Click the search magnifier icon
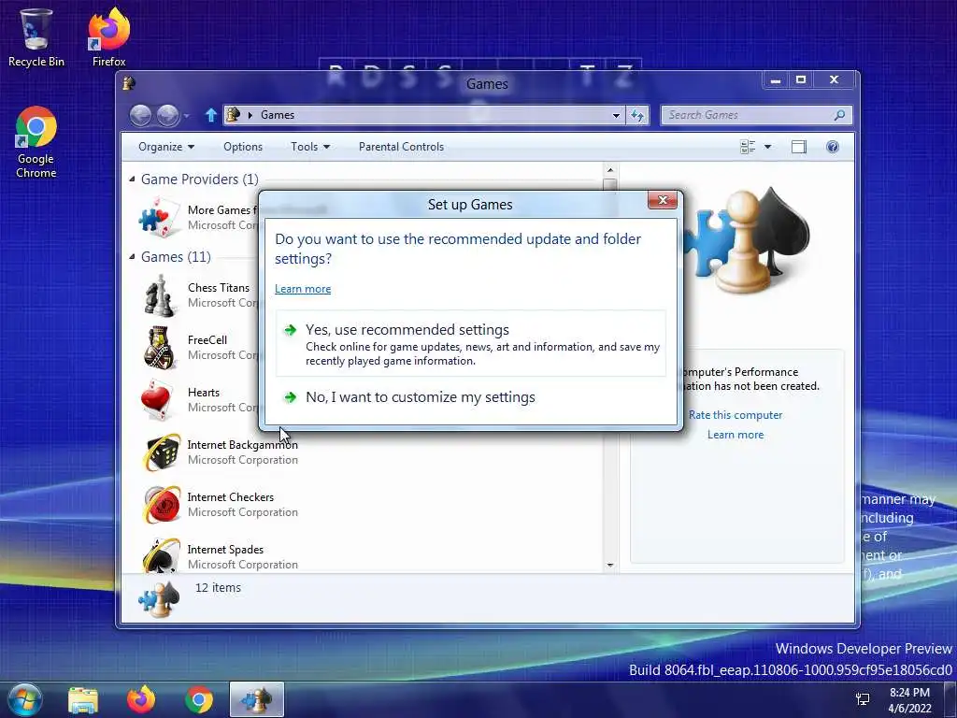Image resolution: width=957 pixels, height=718 pixels. coord(840,115)
